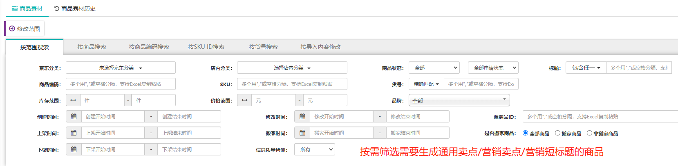The width and height of the screenshot is (678, 166).
Task: Choose the 非搬家商品 radio option
Action: (589, 133)
